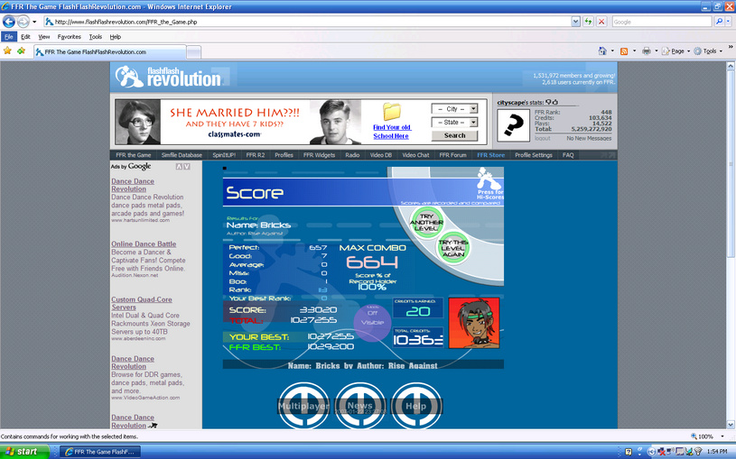Click the Online Dance Battle ad link
Screen dimensions: 736x459
pos(144,243)
